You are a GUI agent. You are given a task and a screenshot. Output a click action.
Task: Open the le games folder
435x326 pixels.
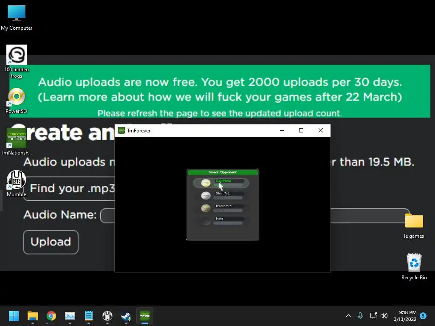pyautogui.click(x=414, y=226)
